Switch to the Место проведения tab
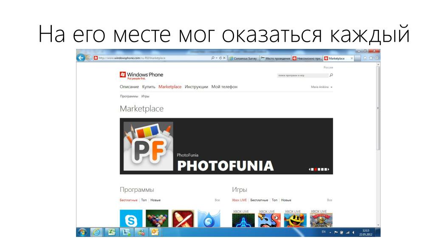This screenshot has height=245, width=435. click(x=275, y=58)
